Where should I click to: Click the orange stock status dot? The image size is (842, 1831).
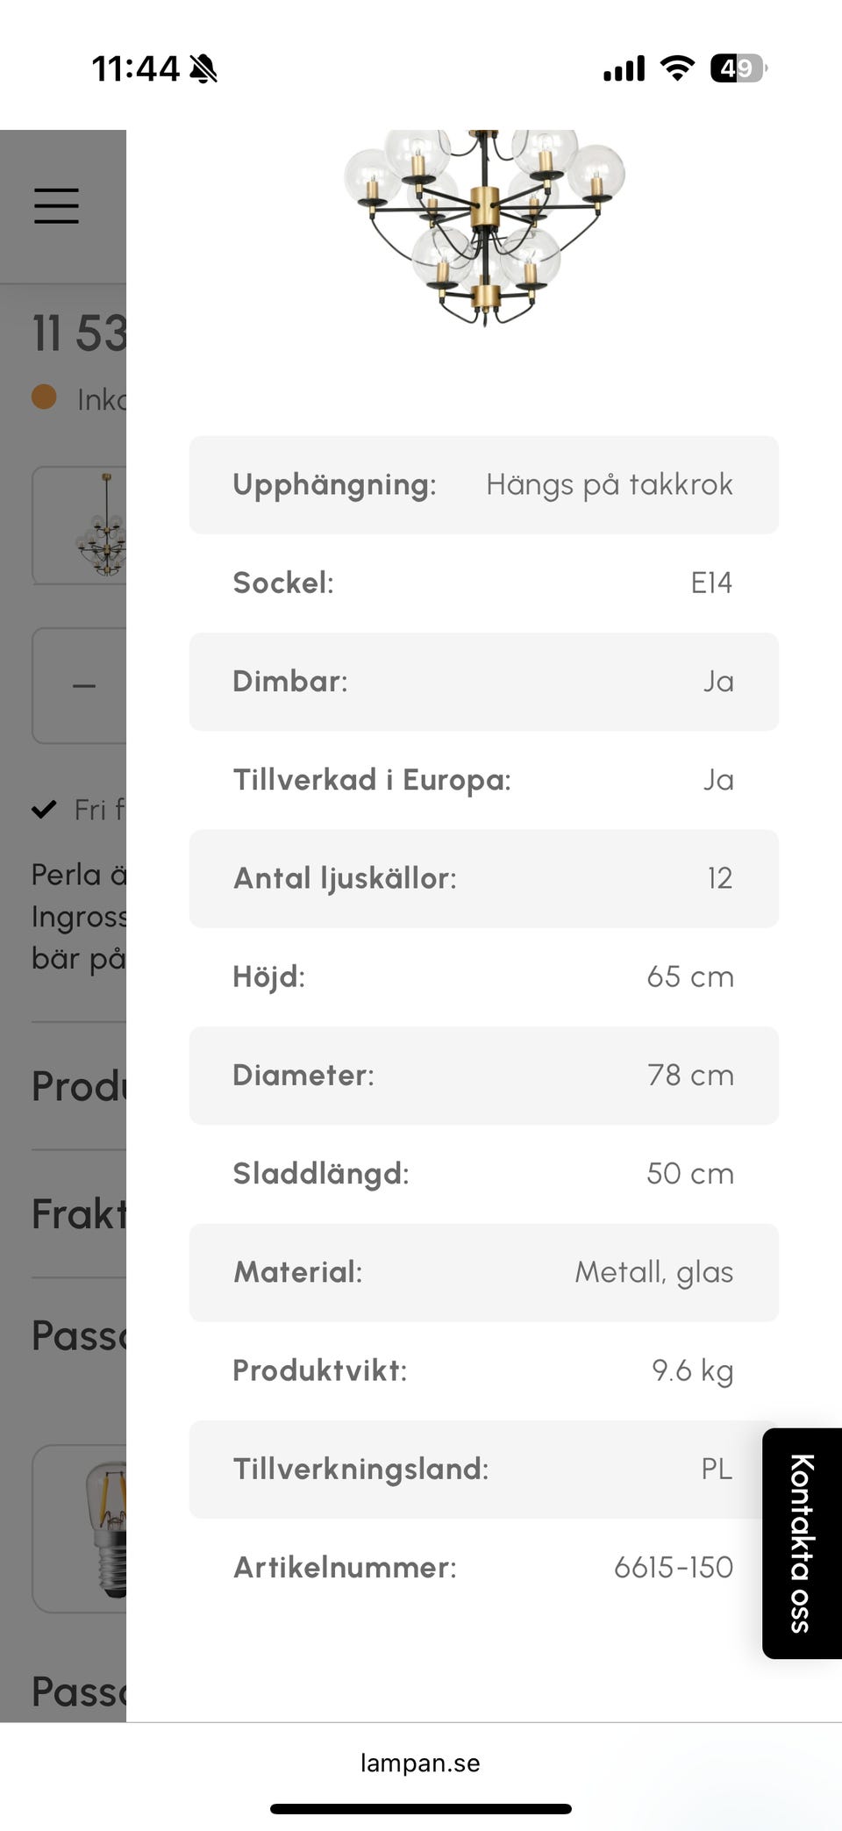(x=44, y=397)
